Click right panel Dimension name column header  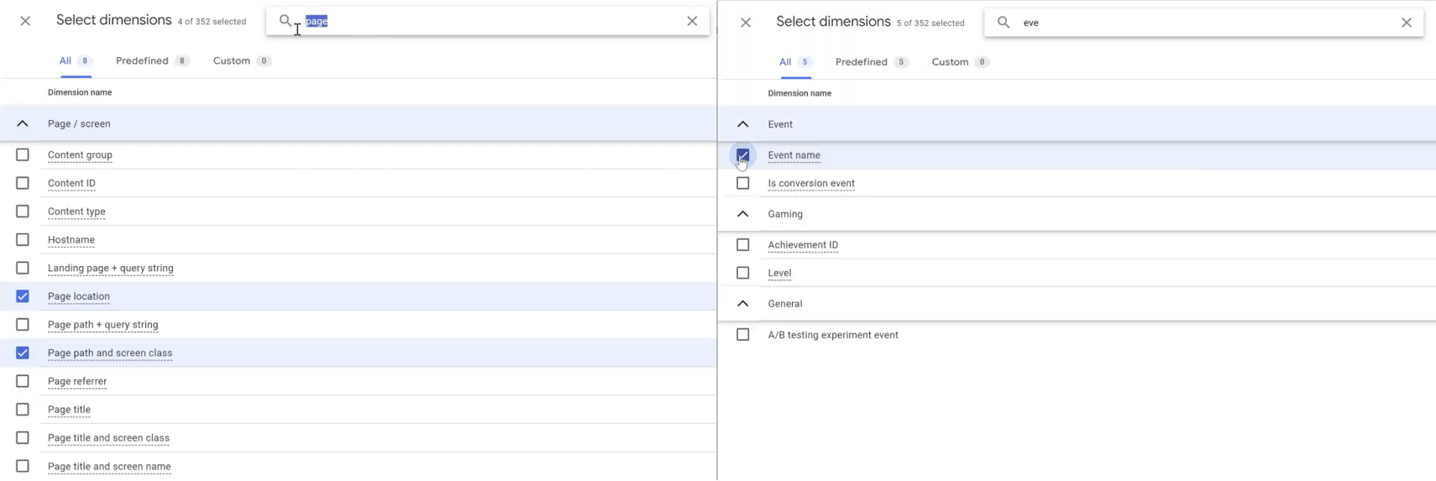click(x=799, y=93)
